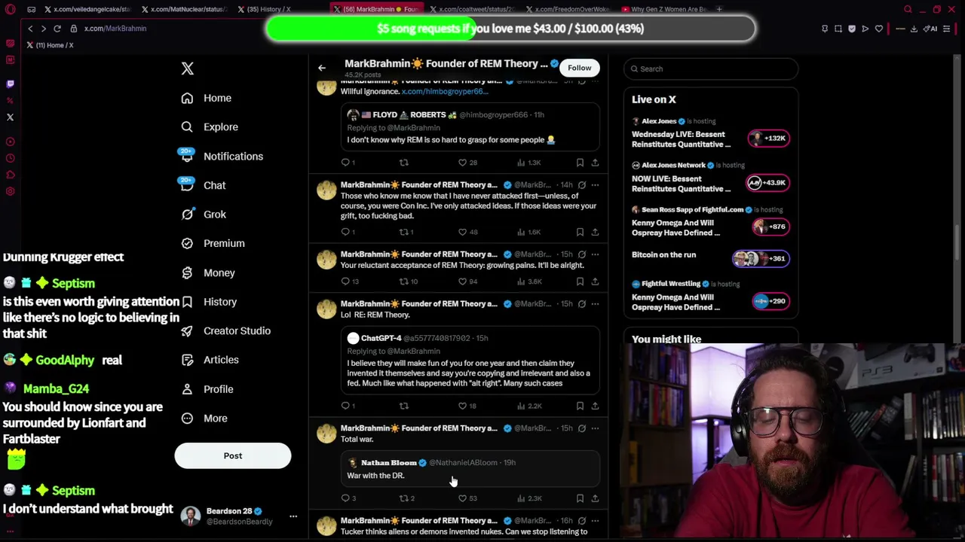The height and width of the screenshot is (542, 965).
Task: Open the x.com/himbogroyper66 link in the post
Action: pyautogui.click(x=445, y=91)
